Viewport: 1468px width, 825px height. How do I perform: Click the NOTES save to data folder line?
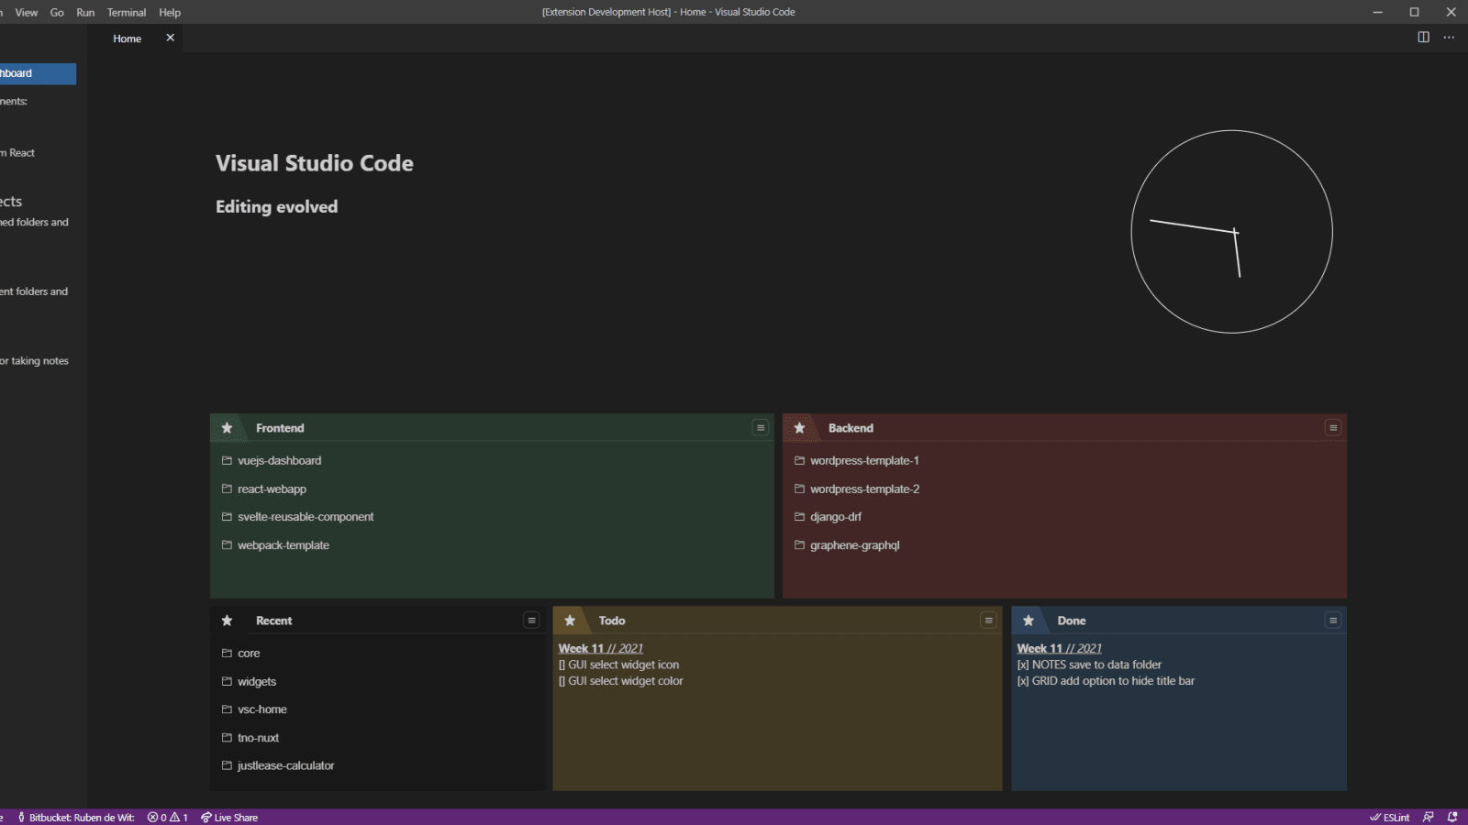[x=1089, y=665]
